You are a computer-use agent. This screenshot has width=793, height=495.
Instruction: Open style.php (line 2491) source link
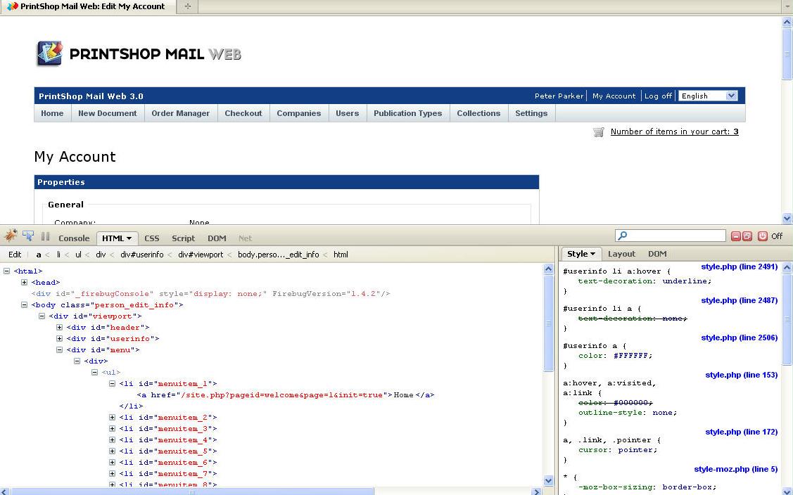tap(739, 266)
